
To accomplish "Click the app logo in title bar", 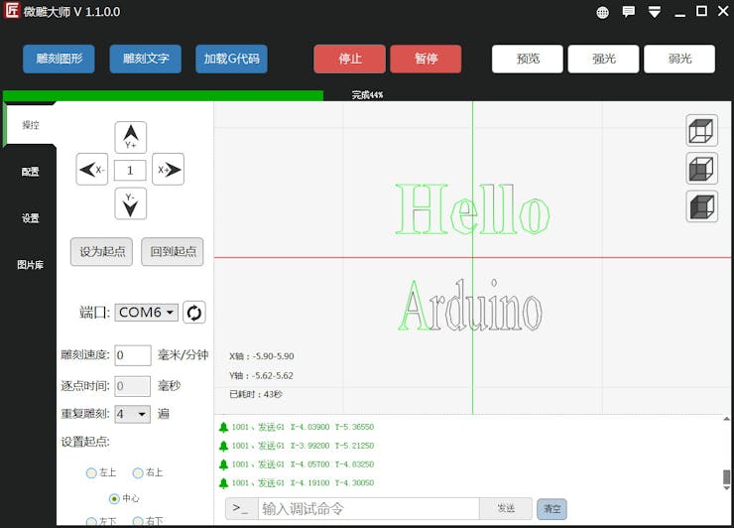I will (x=11, y=11).
